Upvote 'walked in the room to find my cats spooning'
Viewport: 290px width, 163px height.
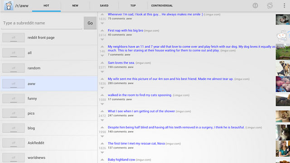(102, 95)
